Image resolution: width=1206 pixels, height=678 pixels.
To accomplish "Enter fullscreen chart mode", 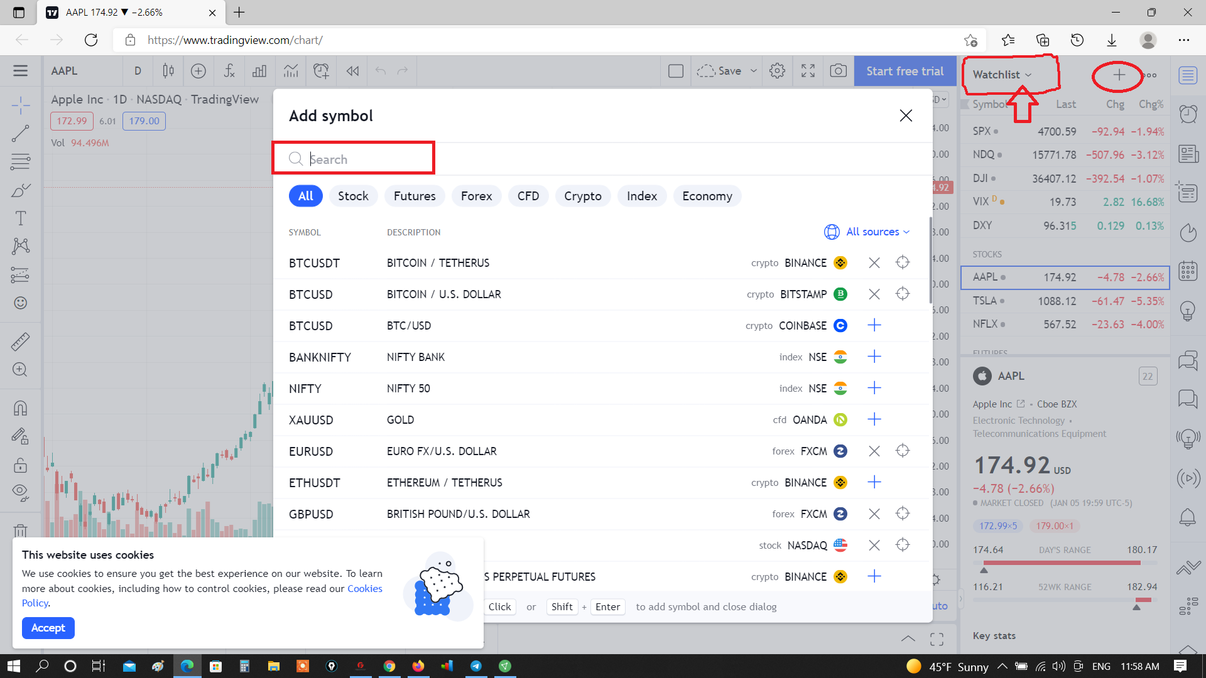I will click(x=808, y=71).
